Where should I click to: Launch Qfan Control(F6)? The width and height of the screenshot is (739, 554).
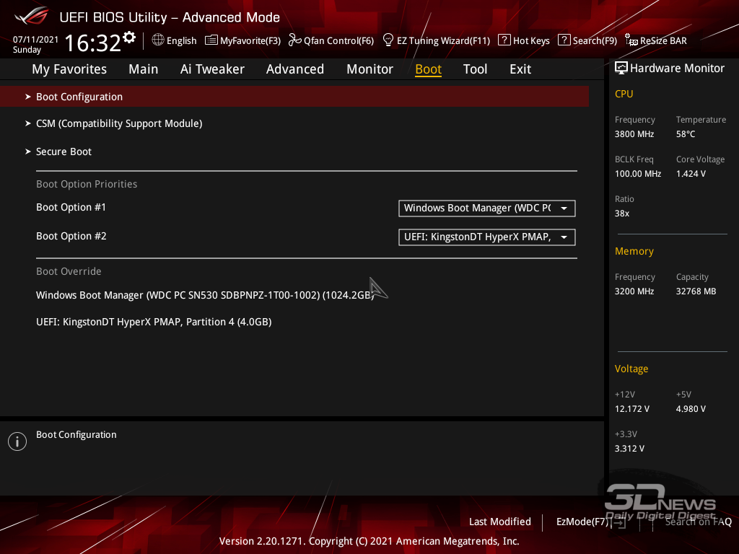tap(339, 40)
